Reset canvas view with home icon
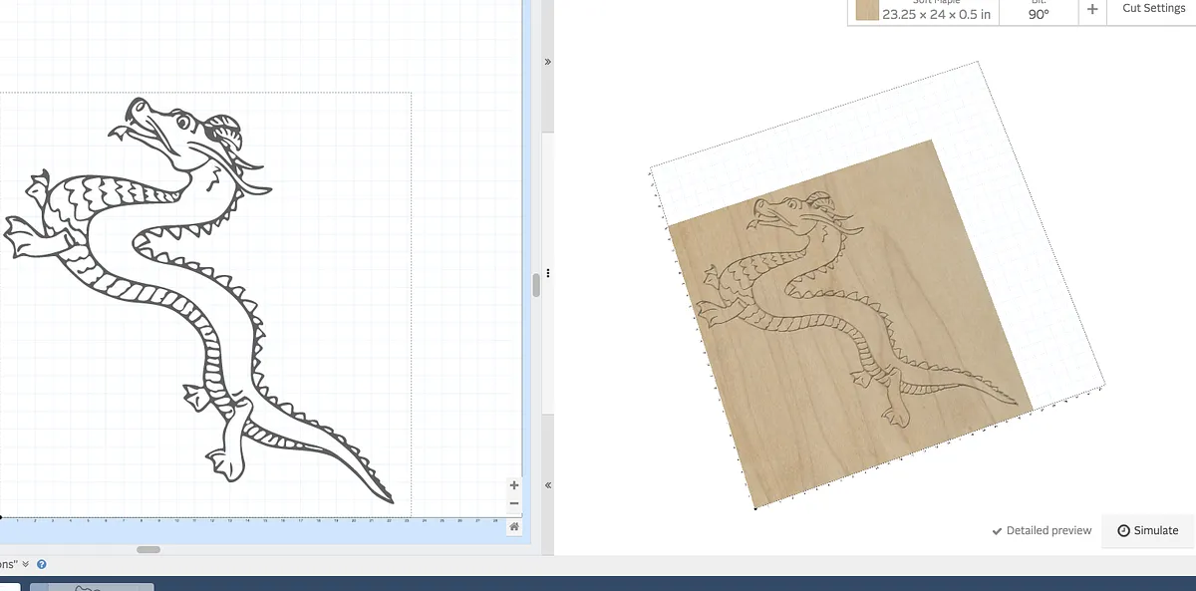This screenshot has width=1196, height=591. [x=514, y=526]
